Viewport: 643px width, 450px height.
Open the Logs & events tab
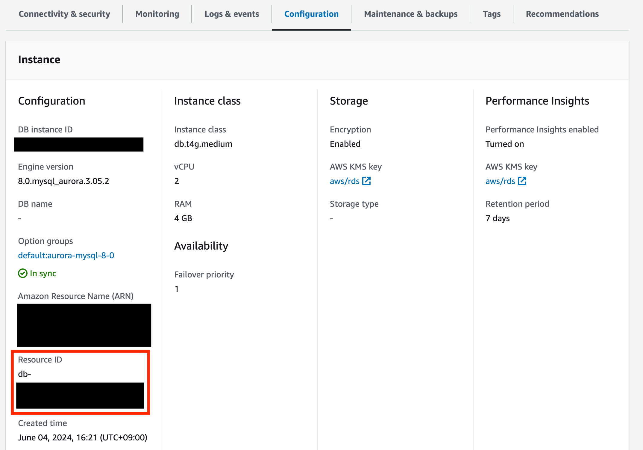pyautogui.click(x=232, y=14)
